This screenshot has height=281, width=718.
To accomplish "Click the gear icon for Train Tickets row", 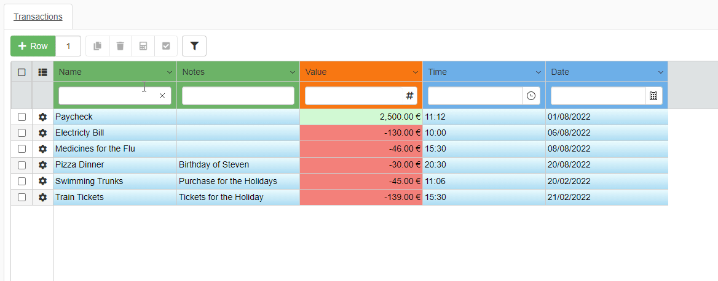I will [42, 197].
